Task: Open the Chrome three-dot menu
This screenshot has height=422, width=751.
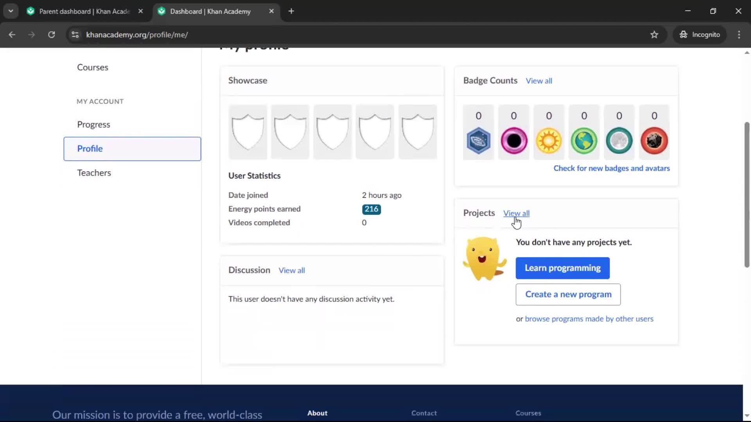Action: (x=739, y=35)
